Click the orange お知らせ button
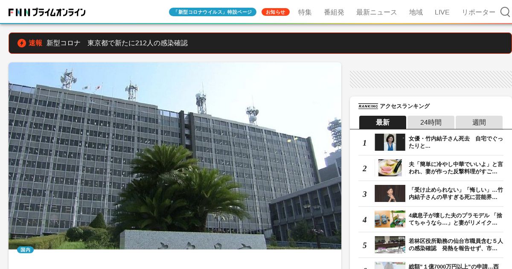This screenshot has width=512, height=269. click(276, 12)
